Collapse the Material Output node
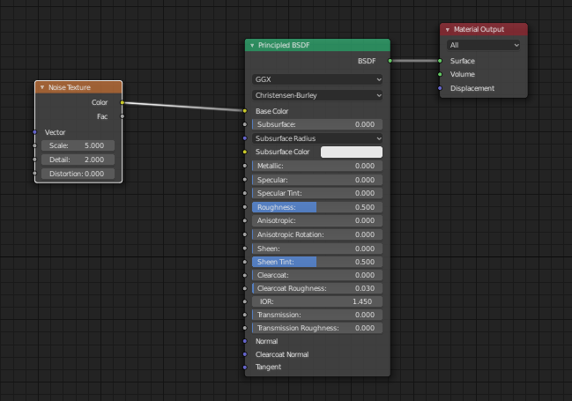572x401 pixels. [x=447, y=30]
